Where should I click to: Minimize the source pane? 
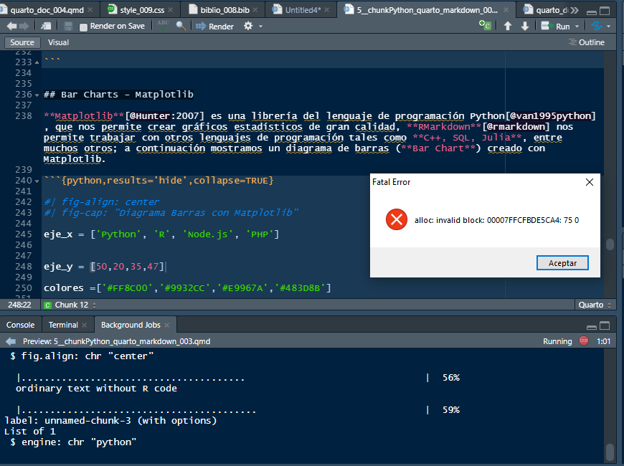592,11
